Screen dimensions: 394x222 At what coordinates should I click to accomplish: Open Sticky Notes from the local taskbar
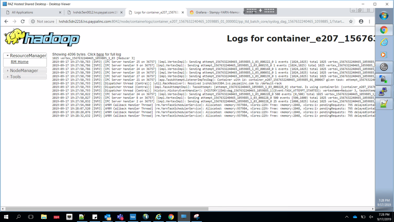(x=95, y=217)
